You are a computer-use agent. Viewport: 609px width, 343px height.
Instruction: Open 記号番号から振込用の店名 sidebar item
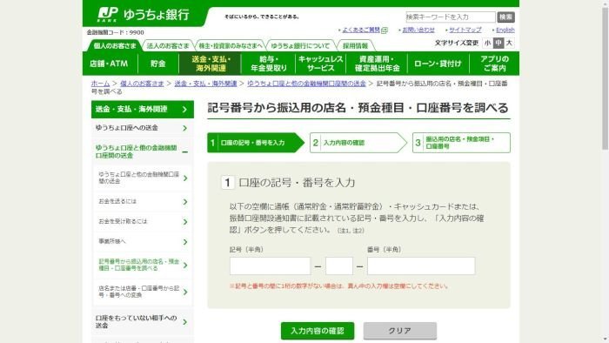(x=143, y=265)
